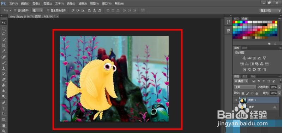This screenshot has height=133, width=283.
Task: Add an Exposure adjustment layer
Action: tap(259, 58)
